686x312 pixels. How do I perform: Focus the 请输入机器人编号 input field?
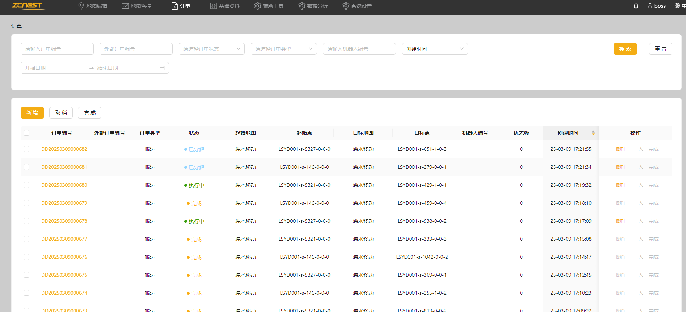pyautogui.click(x=359, y=49)
